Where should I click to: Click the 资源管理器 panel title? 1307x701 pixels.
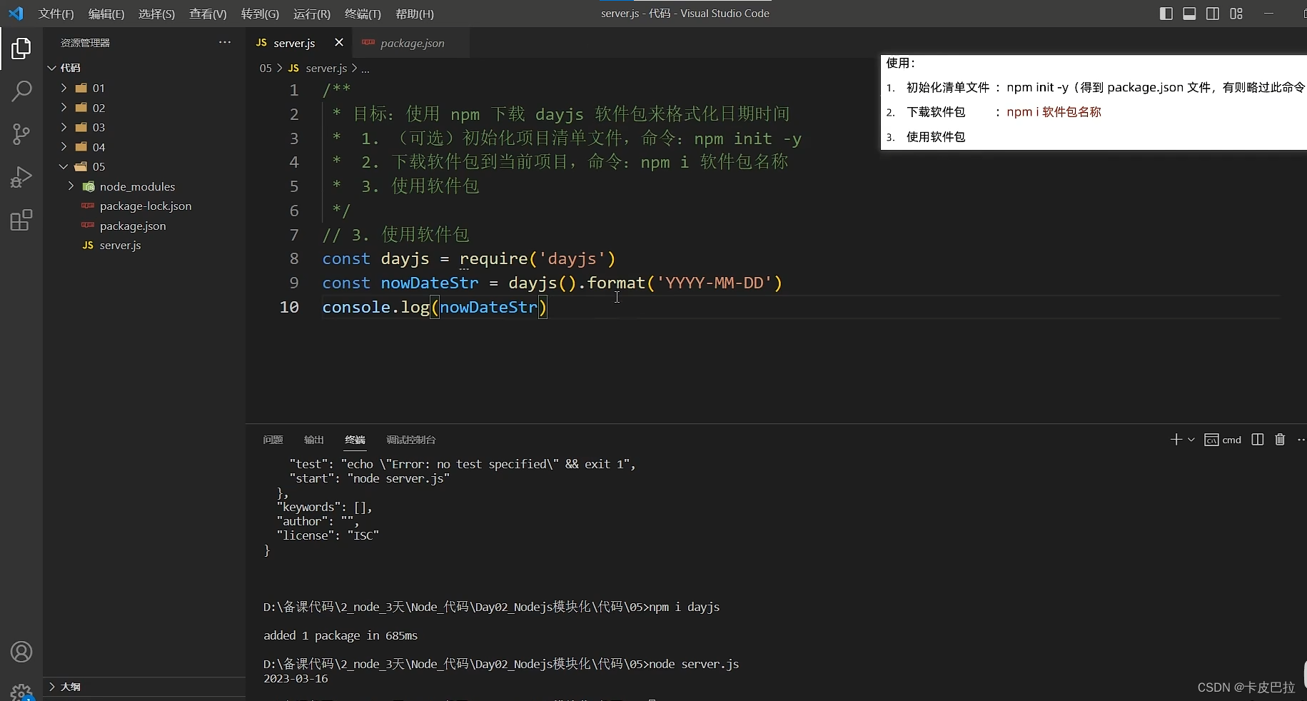pyautogui.click(x=85, y=43)
